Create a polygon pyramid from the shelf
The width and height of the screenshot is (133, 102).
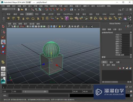(x=38, y=18)
